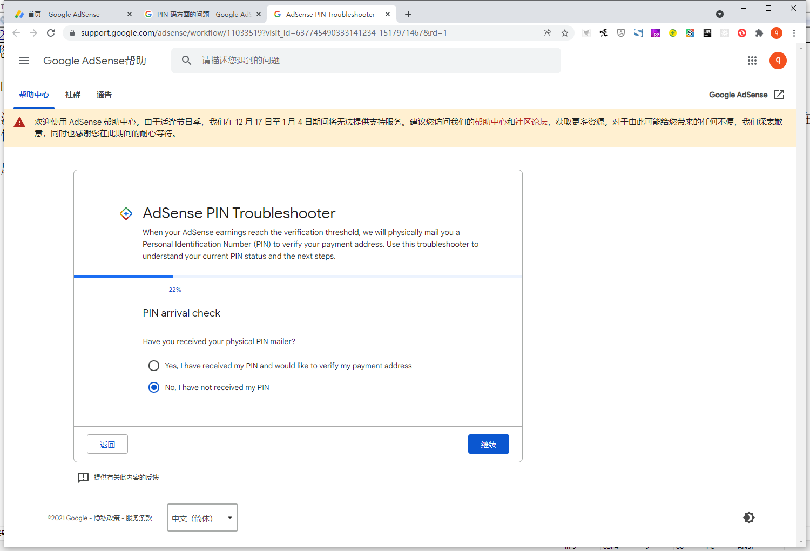The image size is (810, 551).
Task: Toggle dark mode brightness icon
Action: [748, 518]
